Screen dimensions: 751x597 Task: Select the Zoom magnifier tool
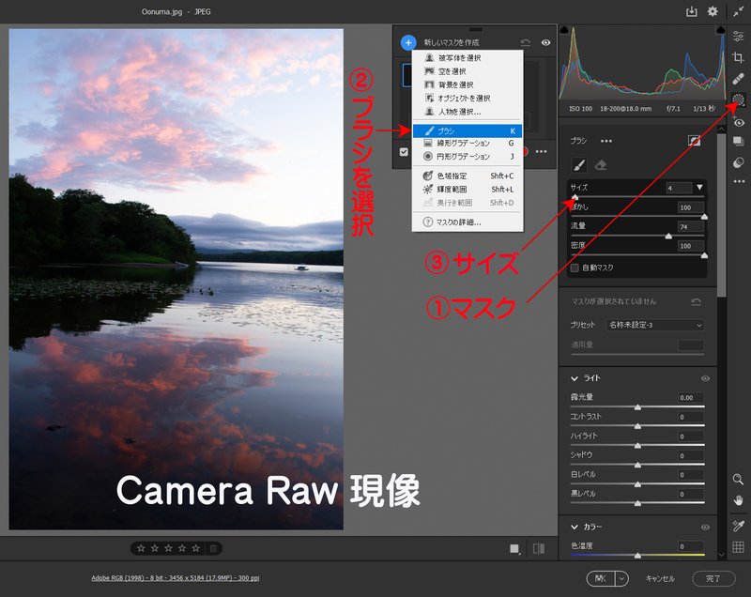point(738,480)
